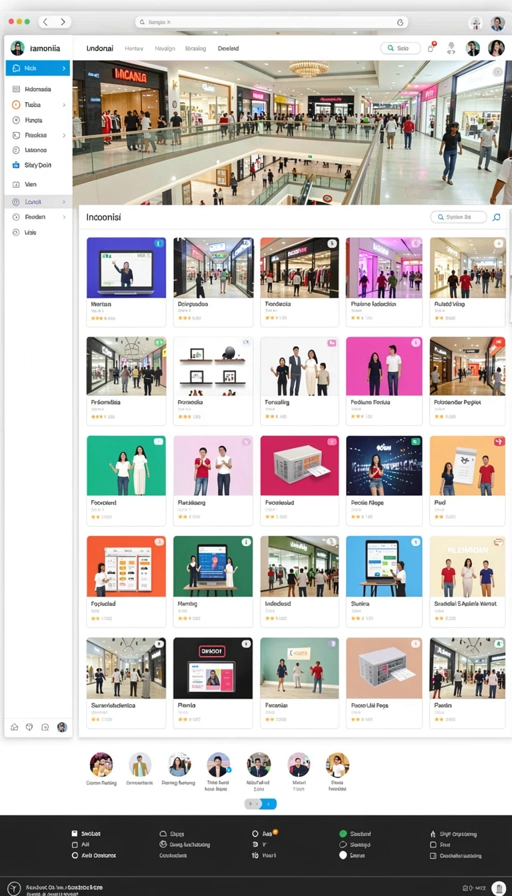Switch to the Navaign tab

coord(165,48)
